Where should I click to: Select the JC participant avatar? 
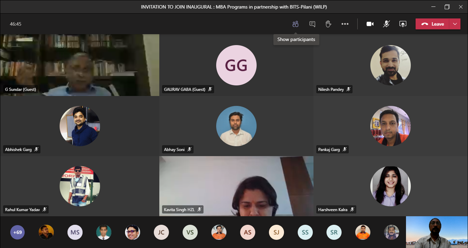161,232
